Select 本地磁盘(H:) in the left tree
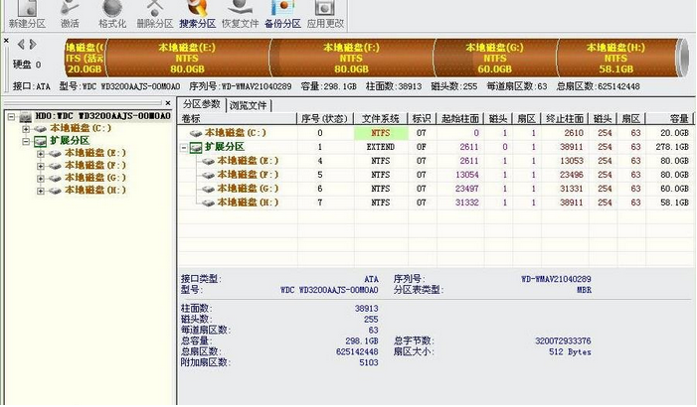 pyautogui.click(x=95, y=191)
